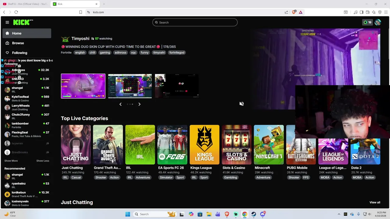This screenshot has width=390, height=219.
Task: Open Dota 2 category card
Action: pyautogui.click(x=365, y=151)
